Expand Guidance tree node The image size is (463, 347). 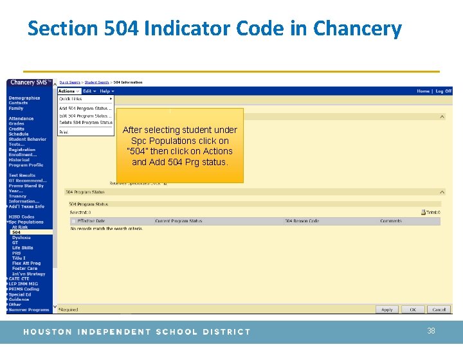[8, 299]
